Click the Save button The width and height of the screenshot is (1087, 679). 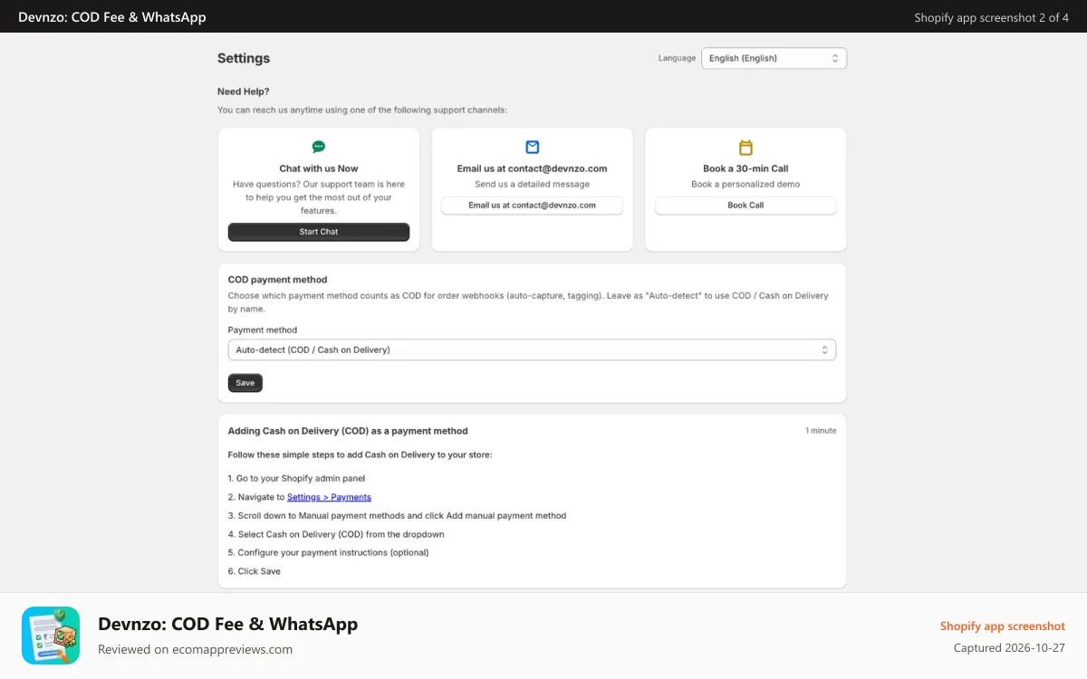[245, 383]
